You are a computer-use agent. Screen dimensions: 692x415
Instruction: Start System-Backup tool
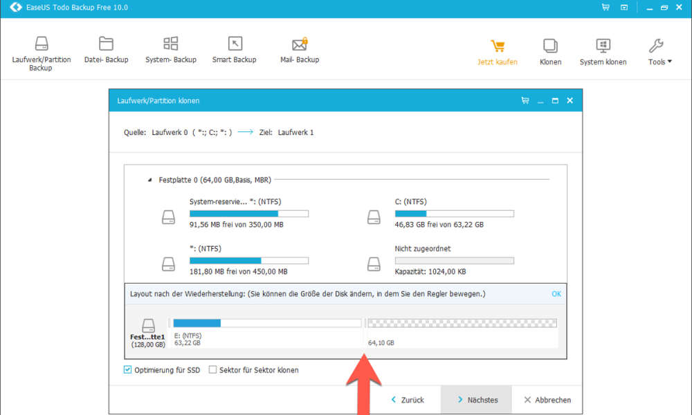[x=171, y=50]
